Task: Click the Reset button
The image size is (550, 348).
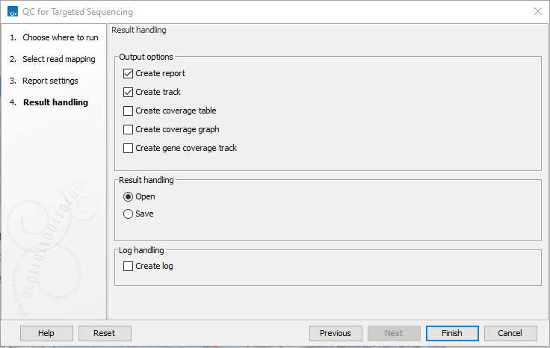Action: pos(105,333)
